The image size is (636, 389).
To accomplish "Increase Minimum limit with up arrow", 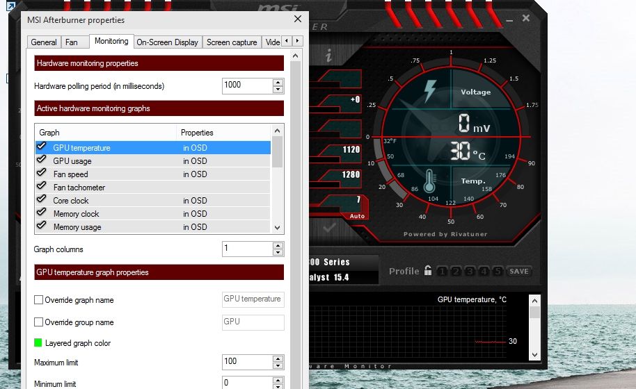I will 278,380.
